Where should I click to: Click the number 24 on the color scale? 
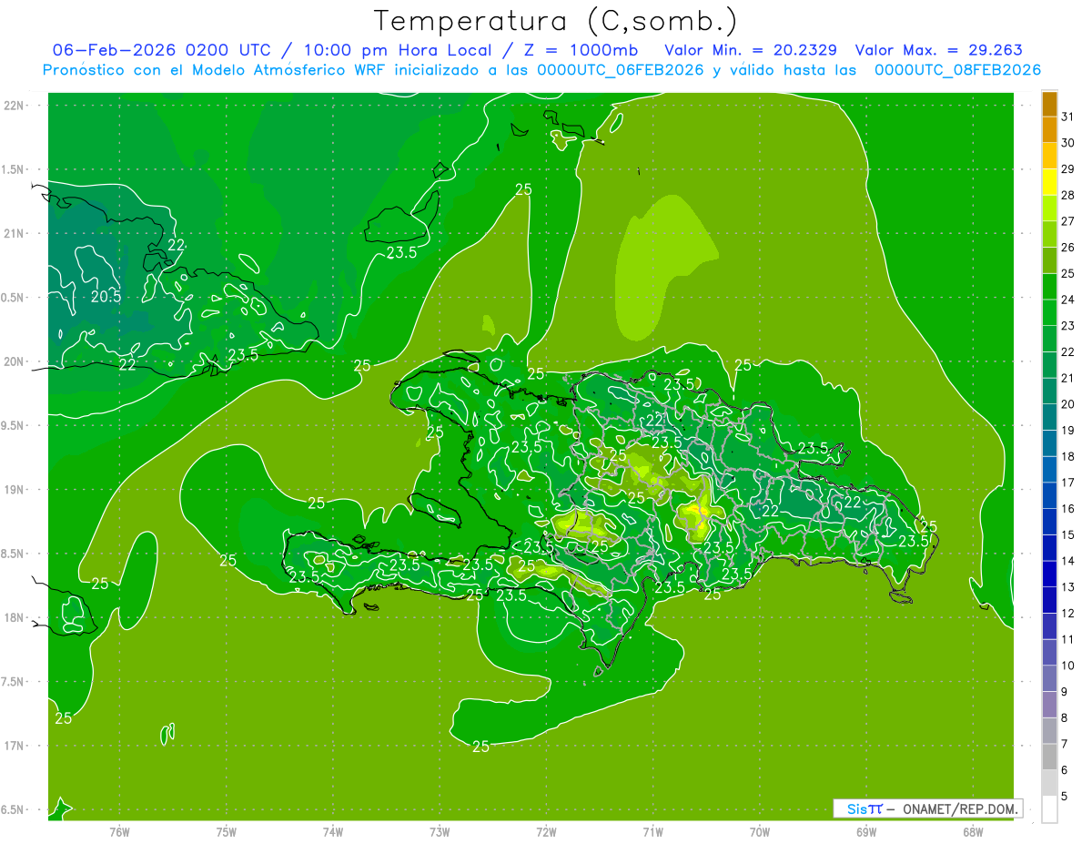(x=1068, y=300)
